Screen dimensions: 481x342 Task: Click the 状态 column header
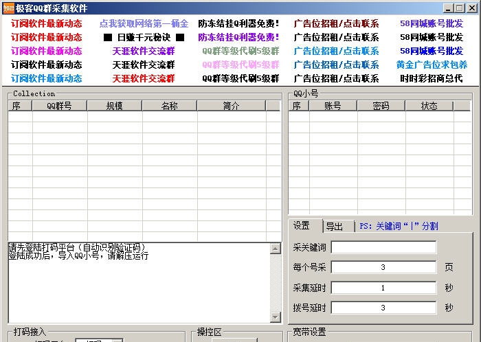(429, 106)
